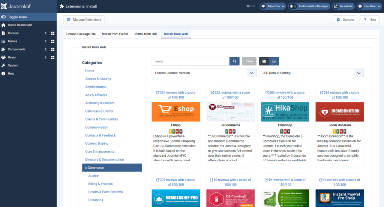Click the search magnifier button
The width and height of the screenshot is (384, 207).
[234, 61]
